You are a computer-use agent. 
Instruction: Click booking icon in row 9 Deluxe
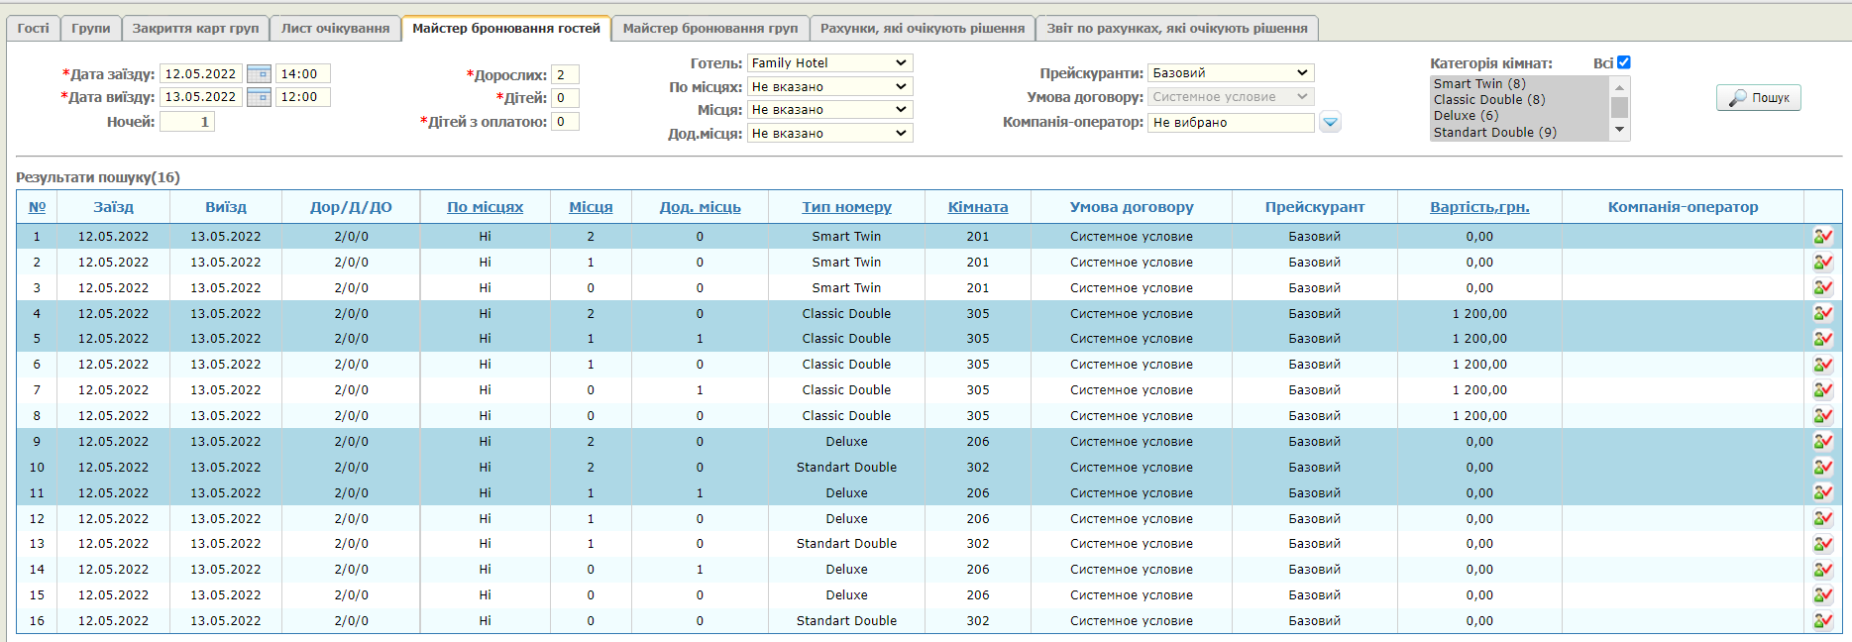[1822, 442]
